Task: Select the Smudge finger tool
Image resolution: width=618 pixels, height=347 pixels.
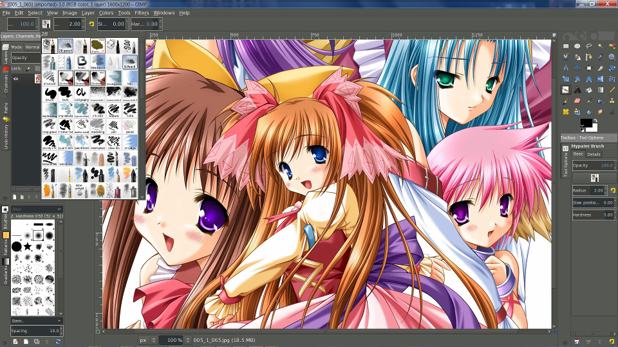Action: coord(601,112)
